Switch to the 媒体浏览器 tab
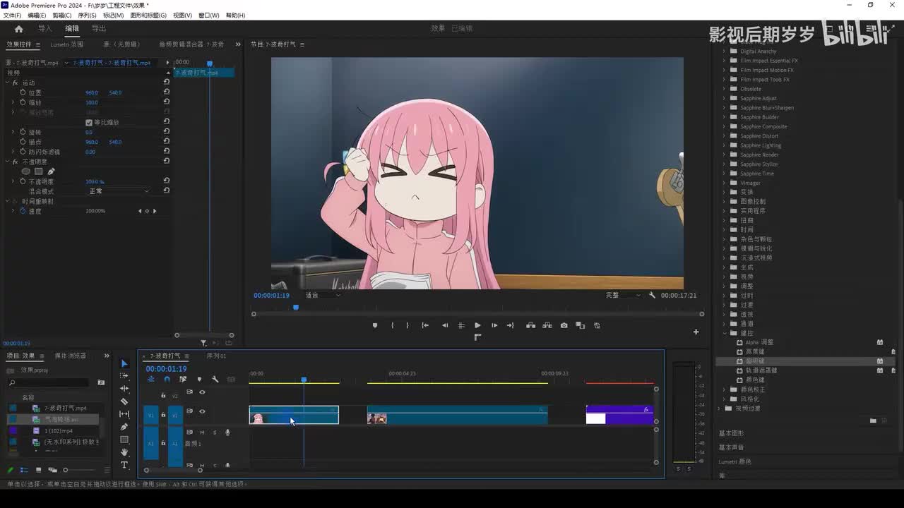This screenshot has width=904, height=508. (x=71, y=356)
